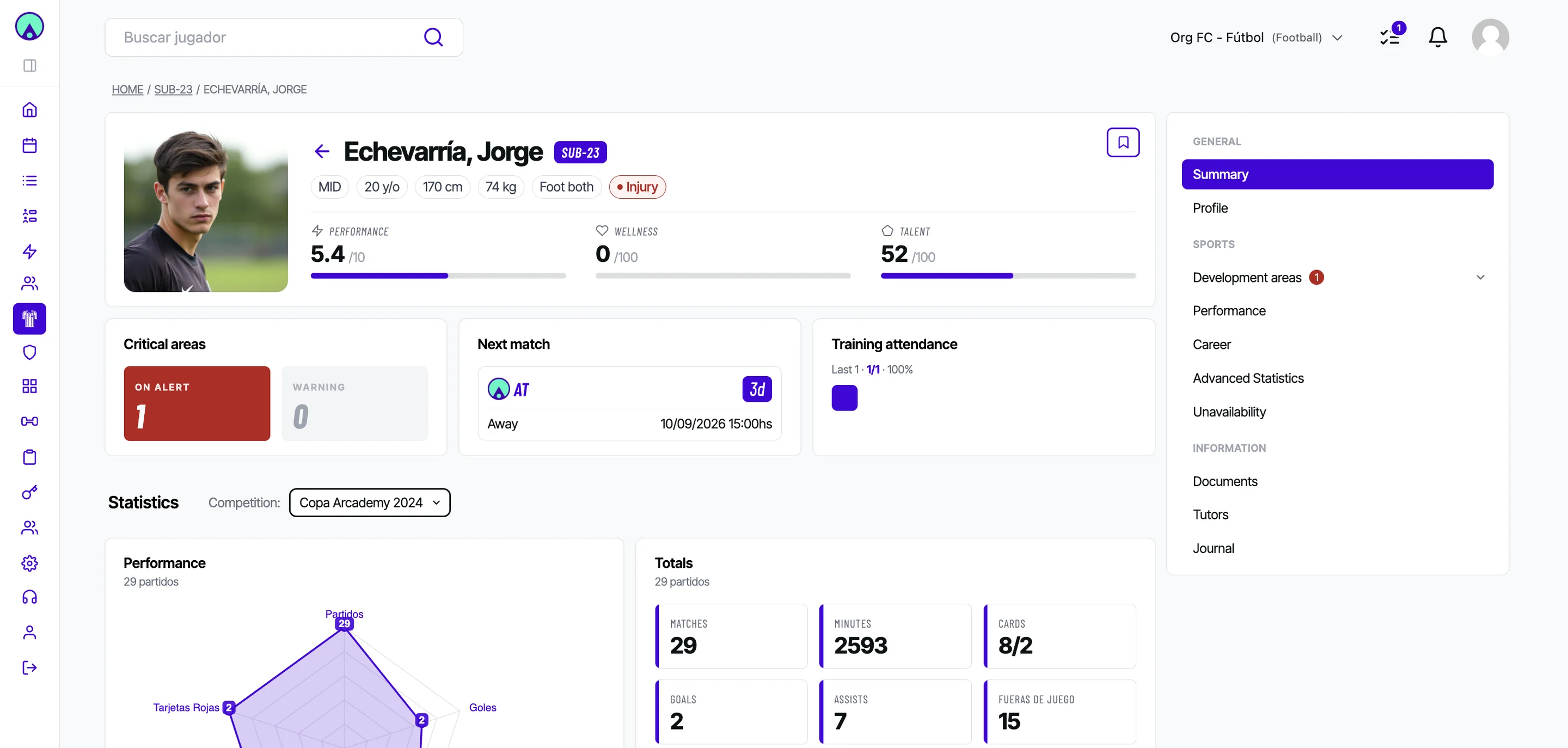Open the key icon in the sidebar
The image size is (1568, 748).
[29, 492]
